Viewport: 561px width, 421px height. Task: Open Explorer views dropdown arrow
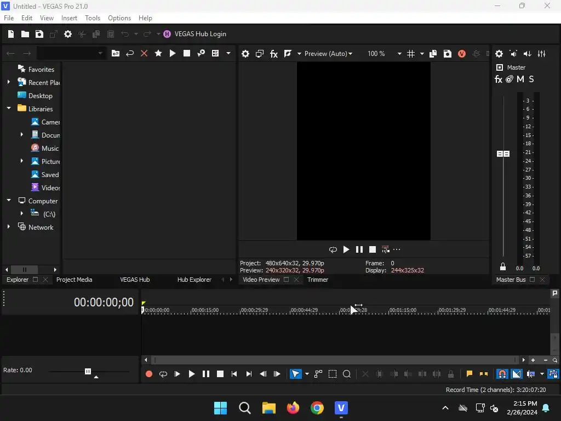point(228,53)
